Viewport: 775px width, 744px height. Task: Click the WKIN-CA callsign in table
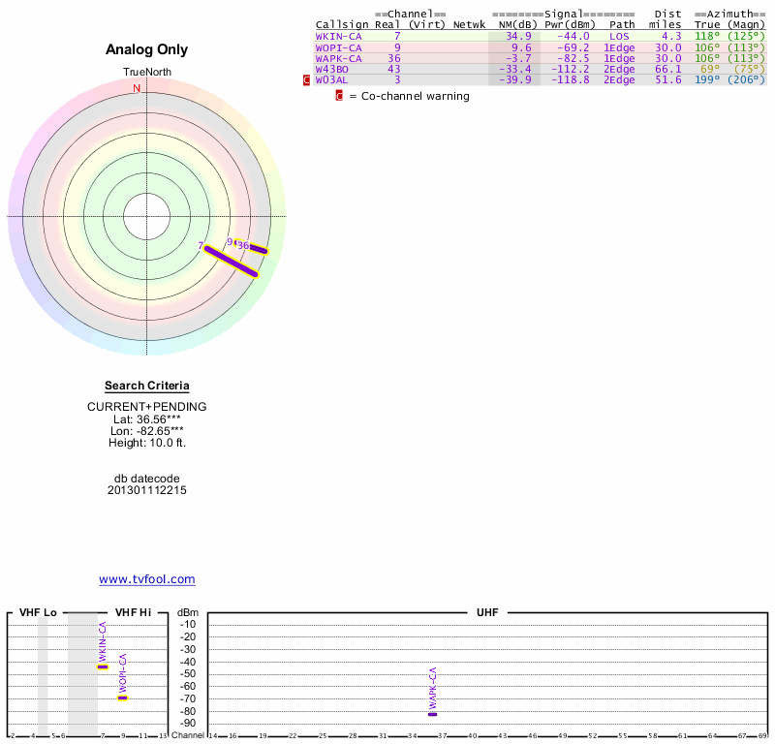(x=338, y=37)
